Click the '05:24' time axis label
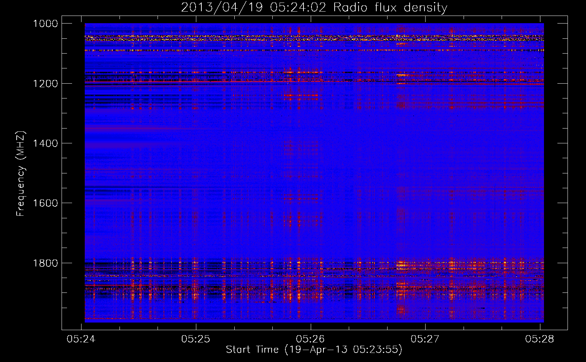The width and height of the screenshot is (586, 362). tap(81, 339)
